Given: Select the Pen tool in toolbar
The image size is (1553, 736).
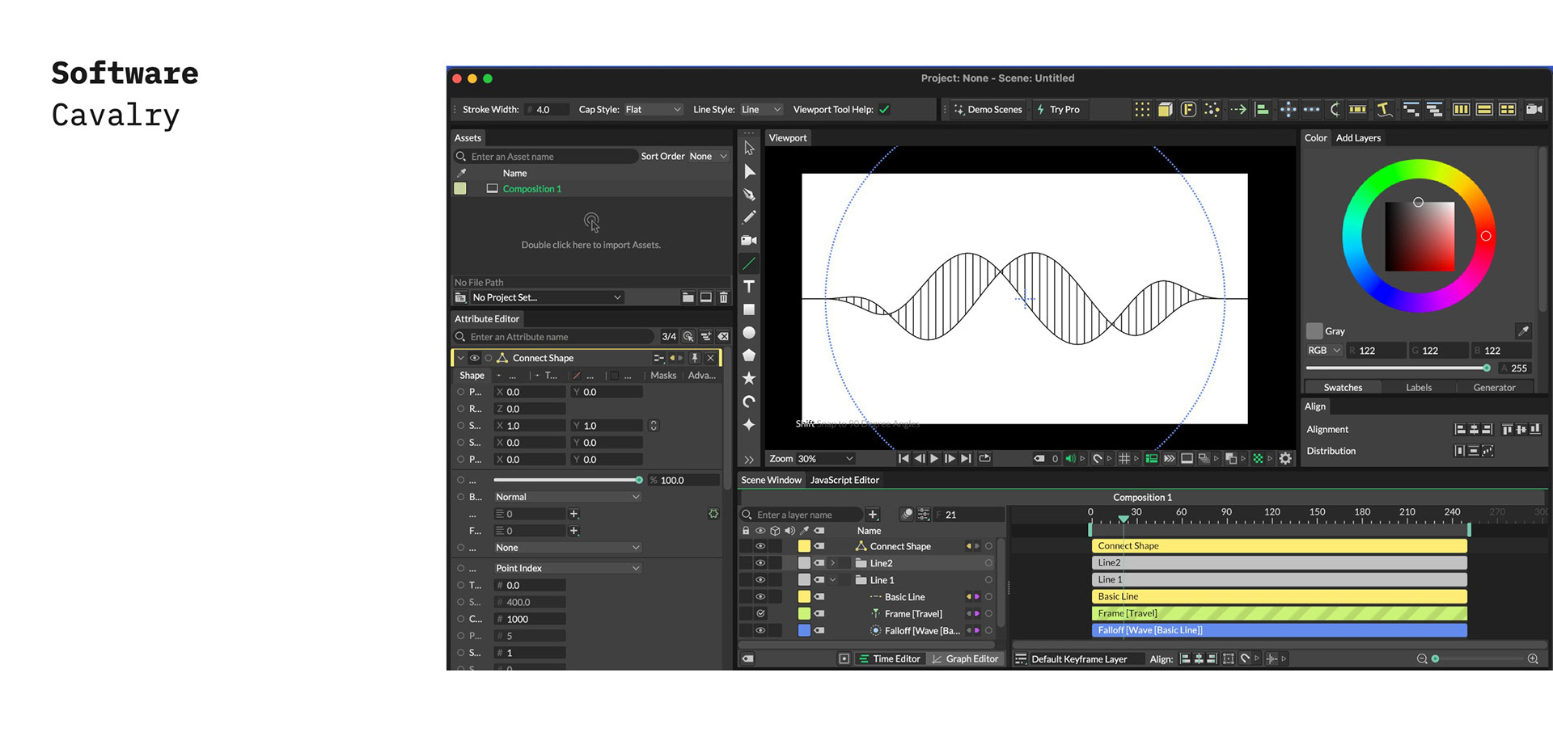Looking at the screenshot, I should [749, 195].
